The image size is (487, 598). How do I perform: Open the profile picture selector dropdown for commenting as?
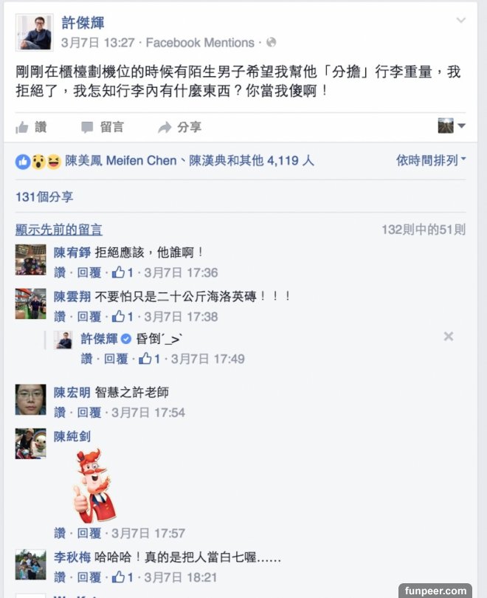[x=452, y=126]
